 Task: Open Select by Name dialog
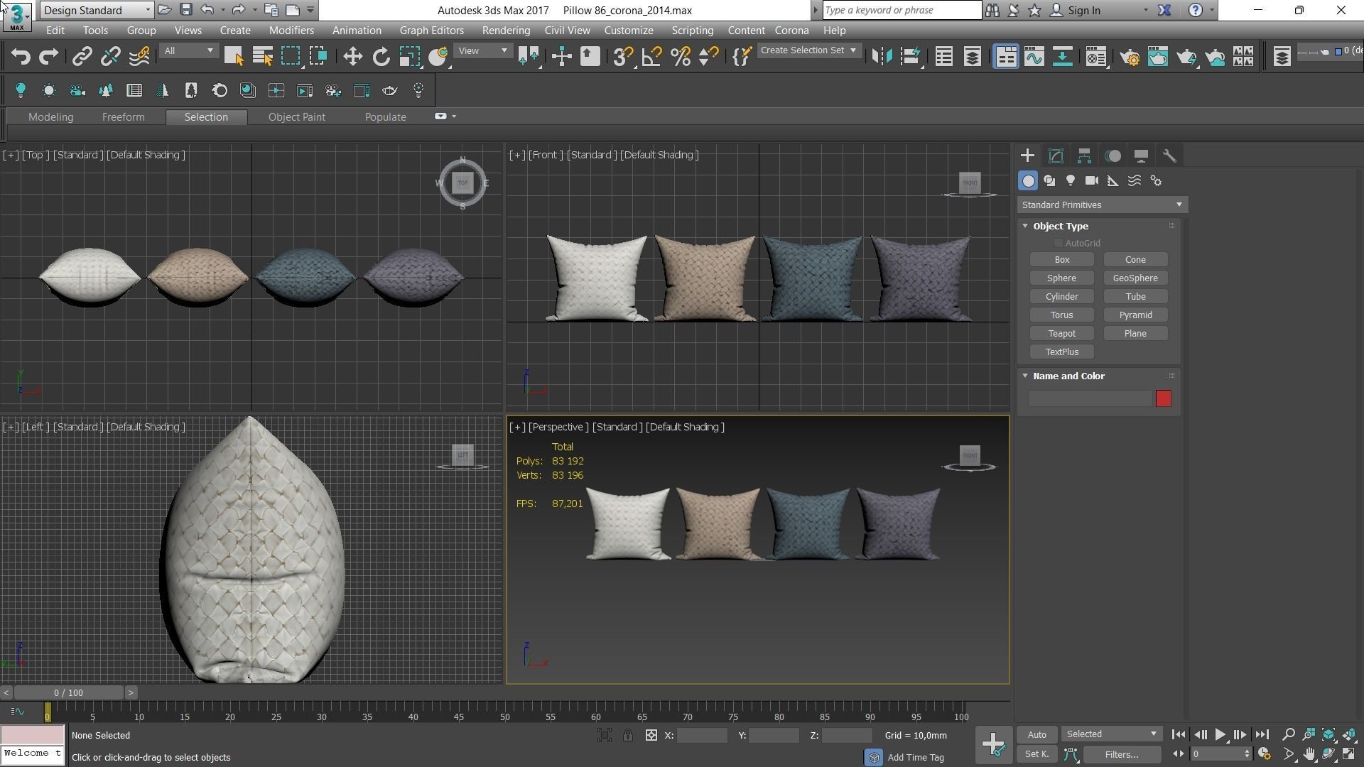(x=262, y=56)
